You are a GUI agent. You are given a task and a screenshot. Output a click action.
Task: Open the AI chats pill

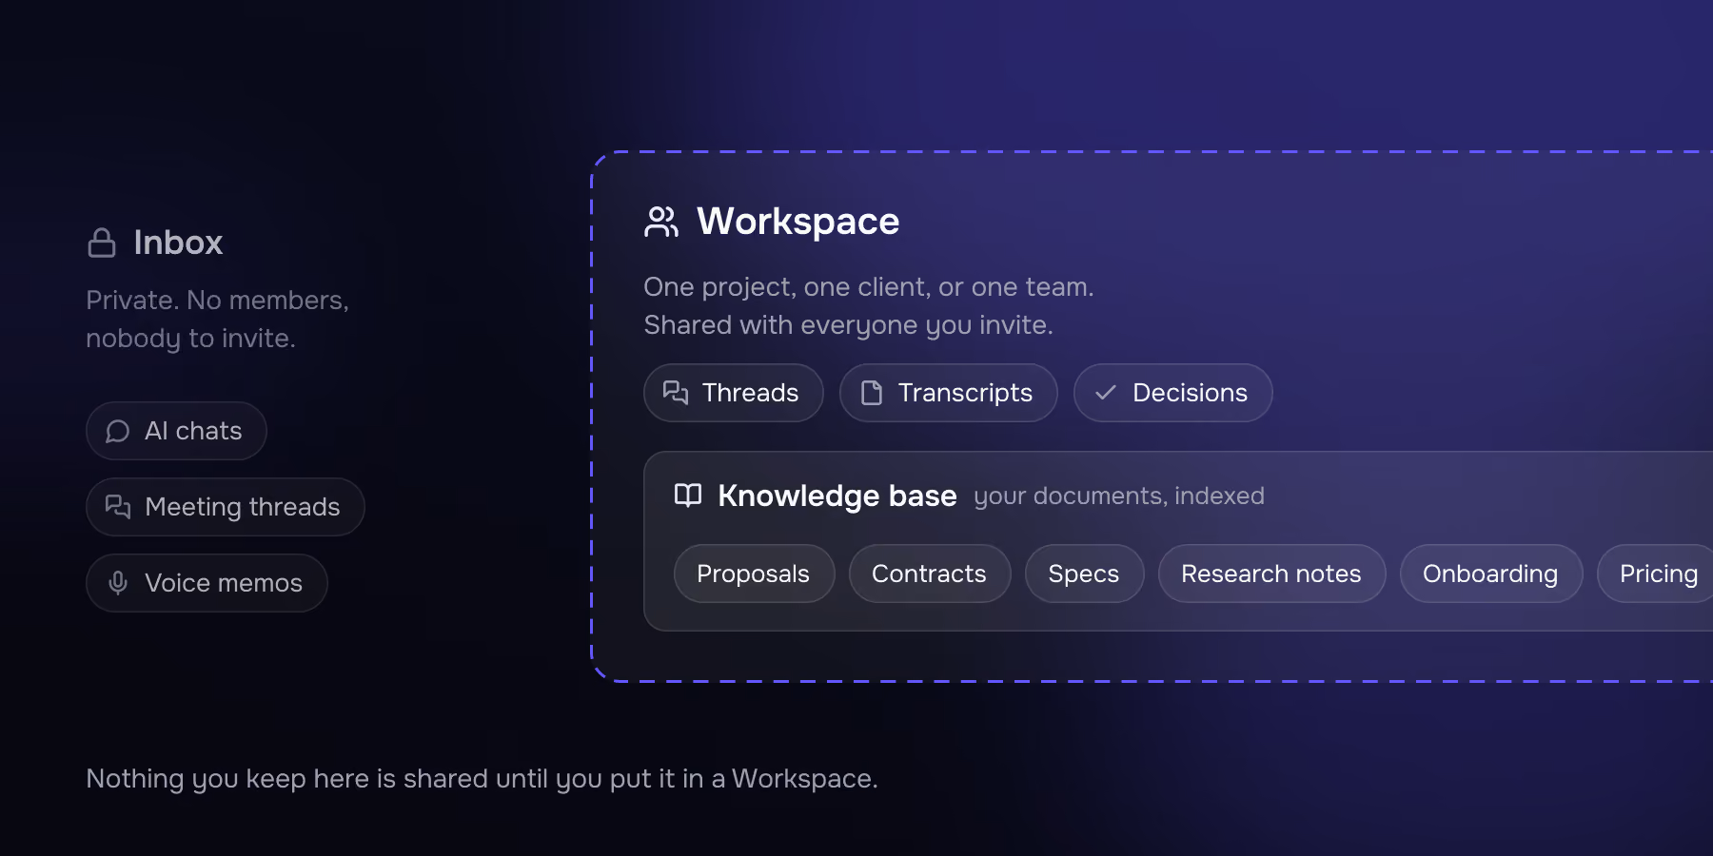[x=176, y=431]
